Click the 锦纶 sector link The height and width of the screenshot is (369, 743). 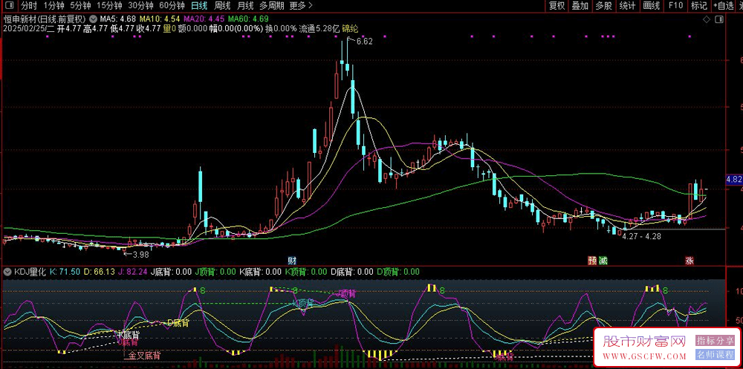point(350,28)
